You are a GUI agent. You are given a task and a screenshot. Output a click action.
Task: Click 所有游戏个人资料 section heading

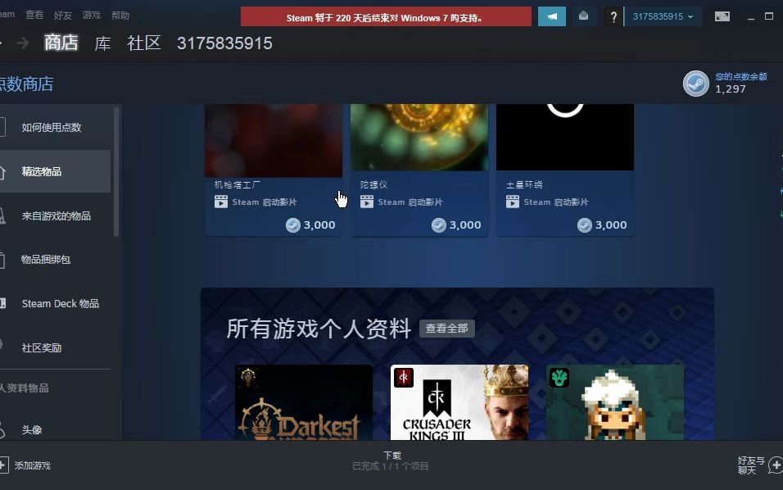(319, 329)
